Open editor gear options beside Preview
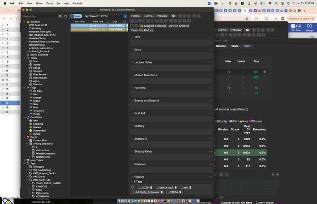 [x=173, y=16]
